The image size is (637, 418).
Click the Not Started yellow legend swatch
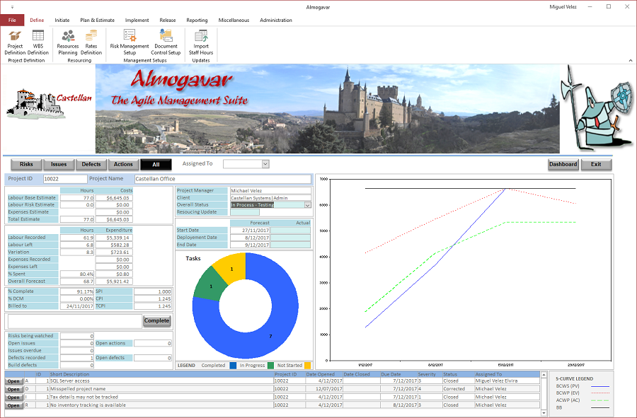pos(308,365)
